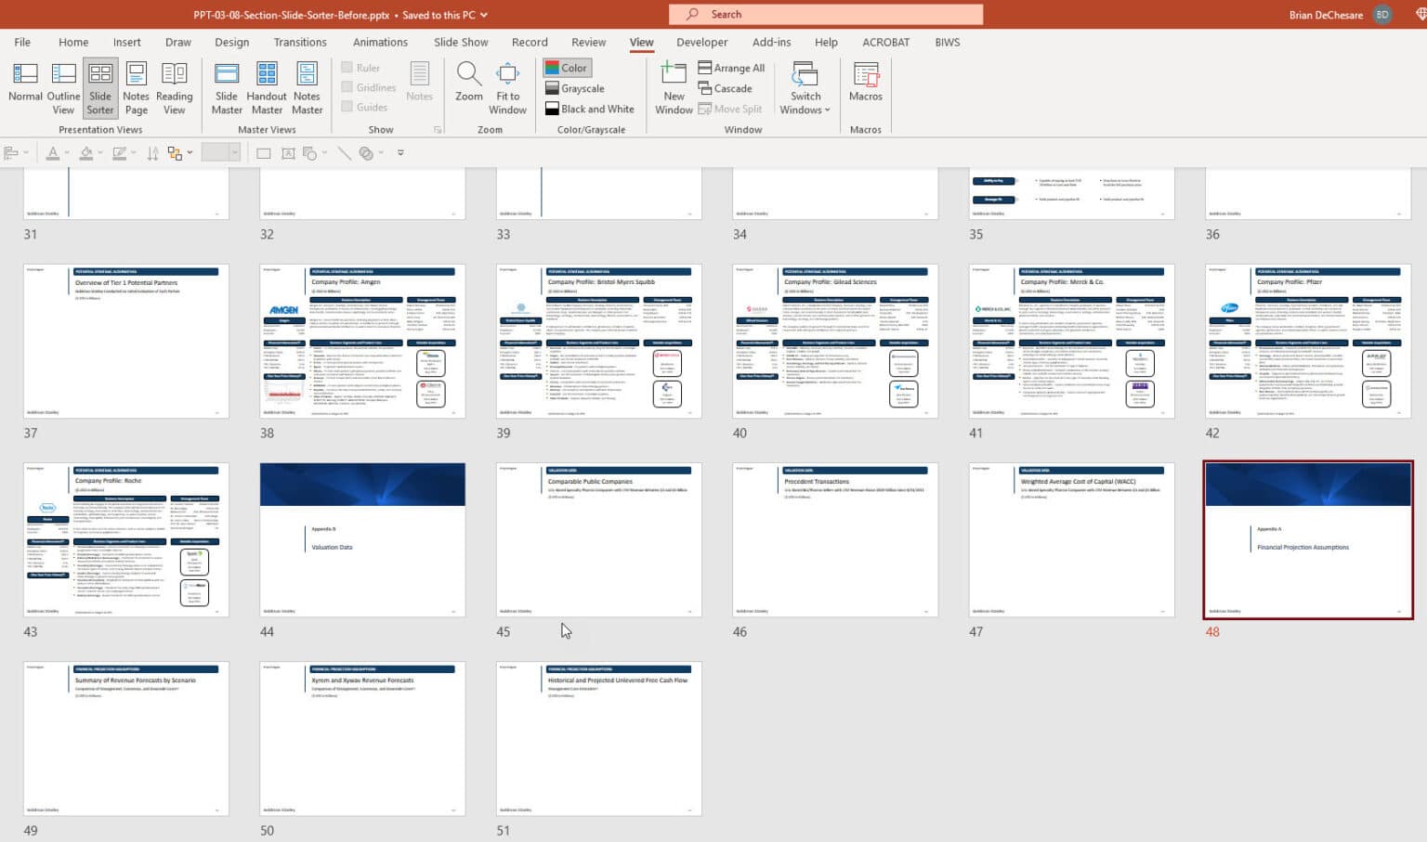Open the Slide Master editor
The height and width of the screenshot is (842, 1427).
[226, 84]
